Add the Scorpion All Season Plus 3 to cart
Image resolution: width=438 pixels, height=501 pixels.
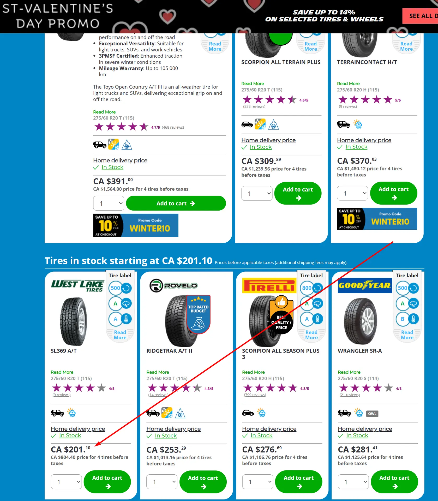click(299, 482)
